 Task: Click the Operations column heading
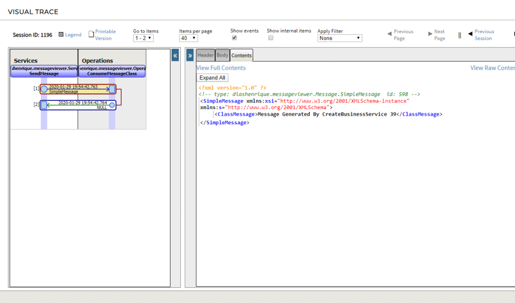click(x=97, y=61)
